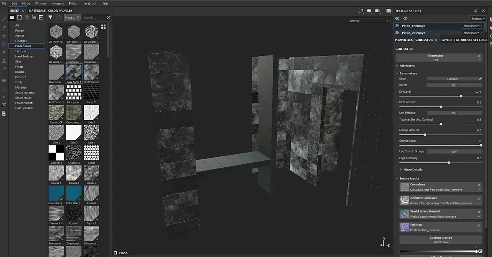Select the Smudge tool
Viewport: 492px width, 257px height.
[4, 52]
